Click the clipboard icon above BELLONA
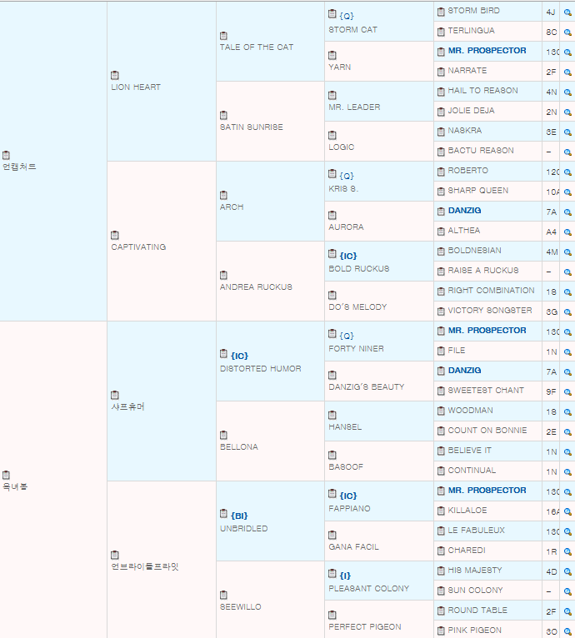Screen dimensions: 575x638 223,436
